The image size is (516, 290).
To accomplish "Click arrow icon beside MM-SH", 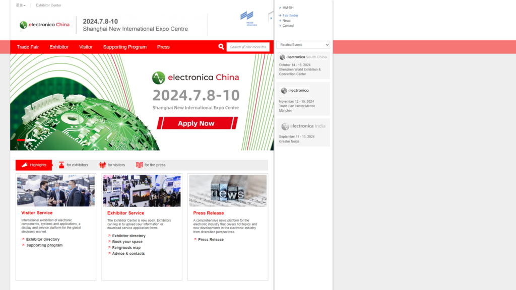I will tap(280, 8).
